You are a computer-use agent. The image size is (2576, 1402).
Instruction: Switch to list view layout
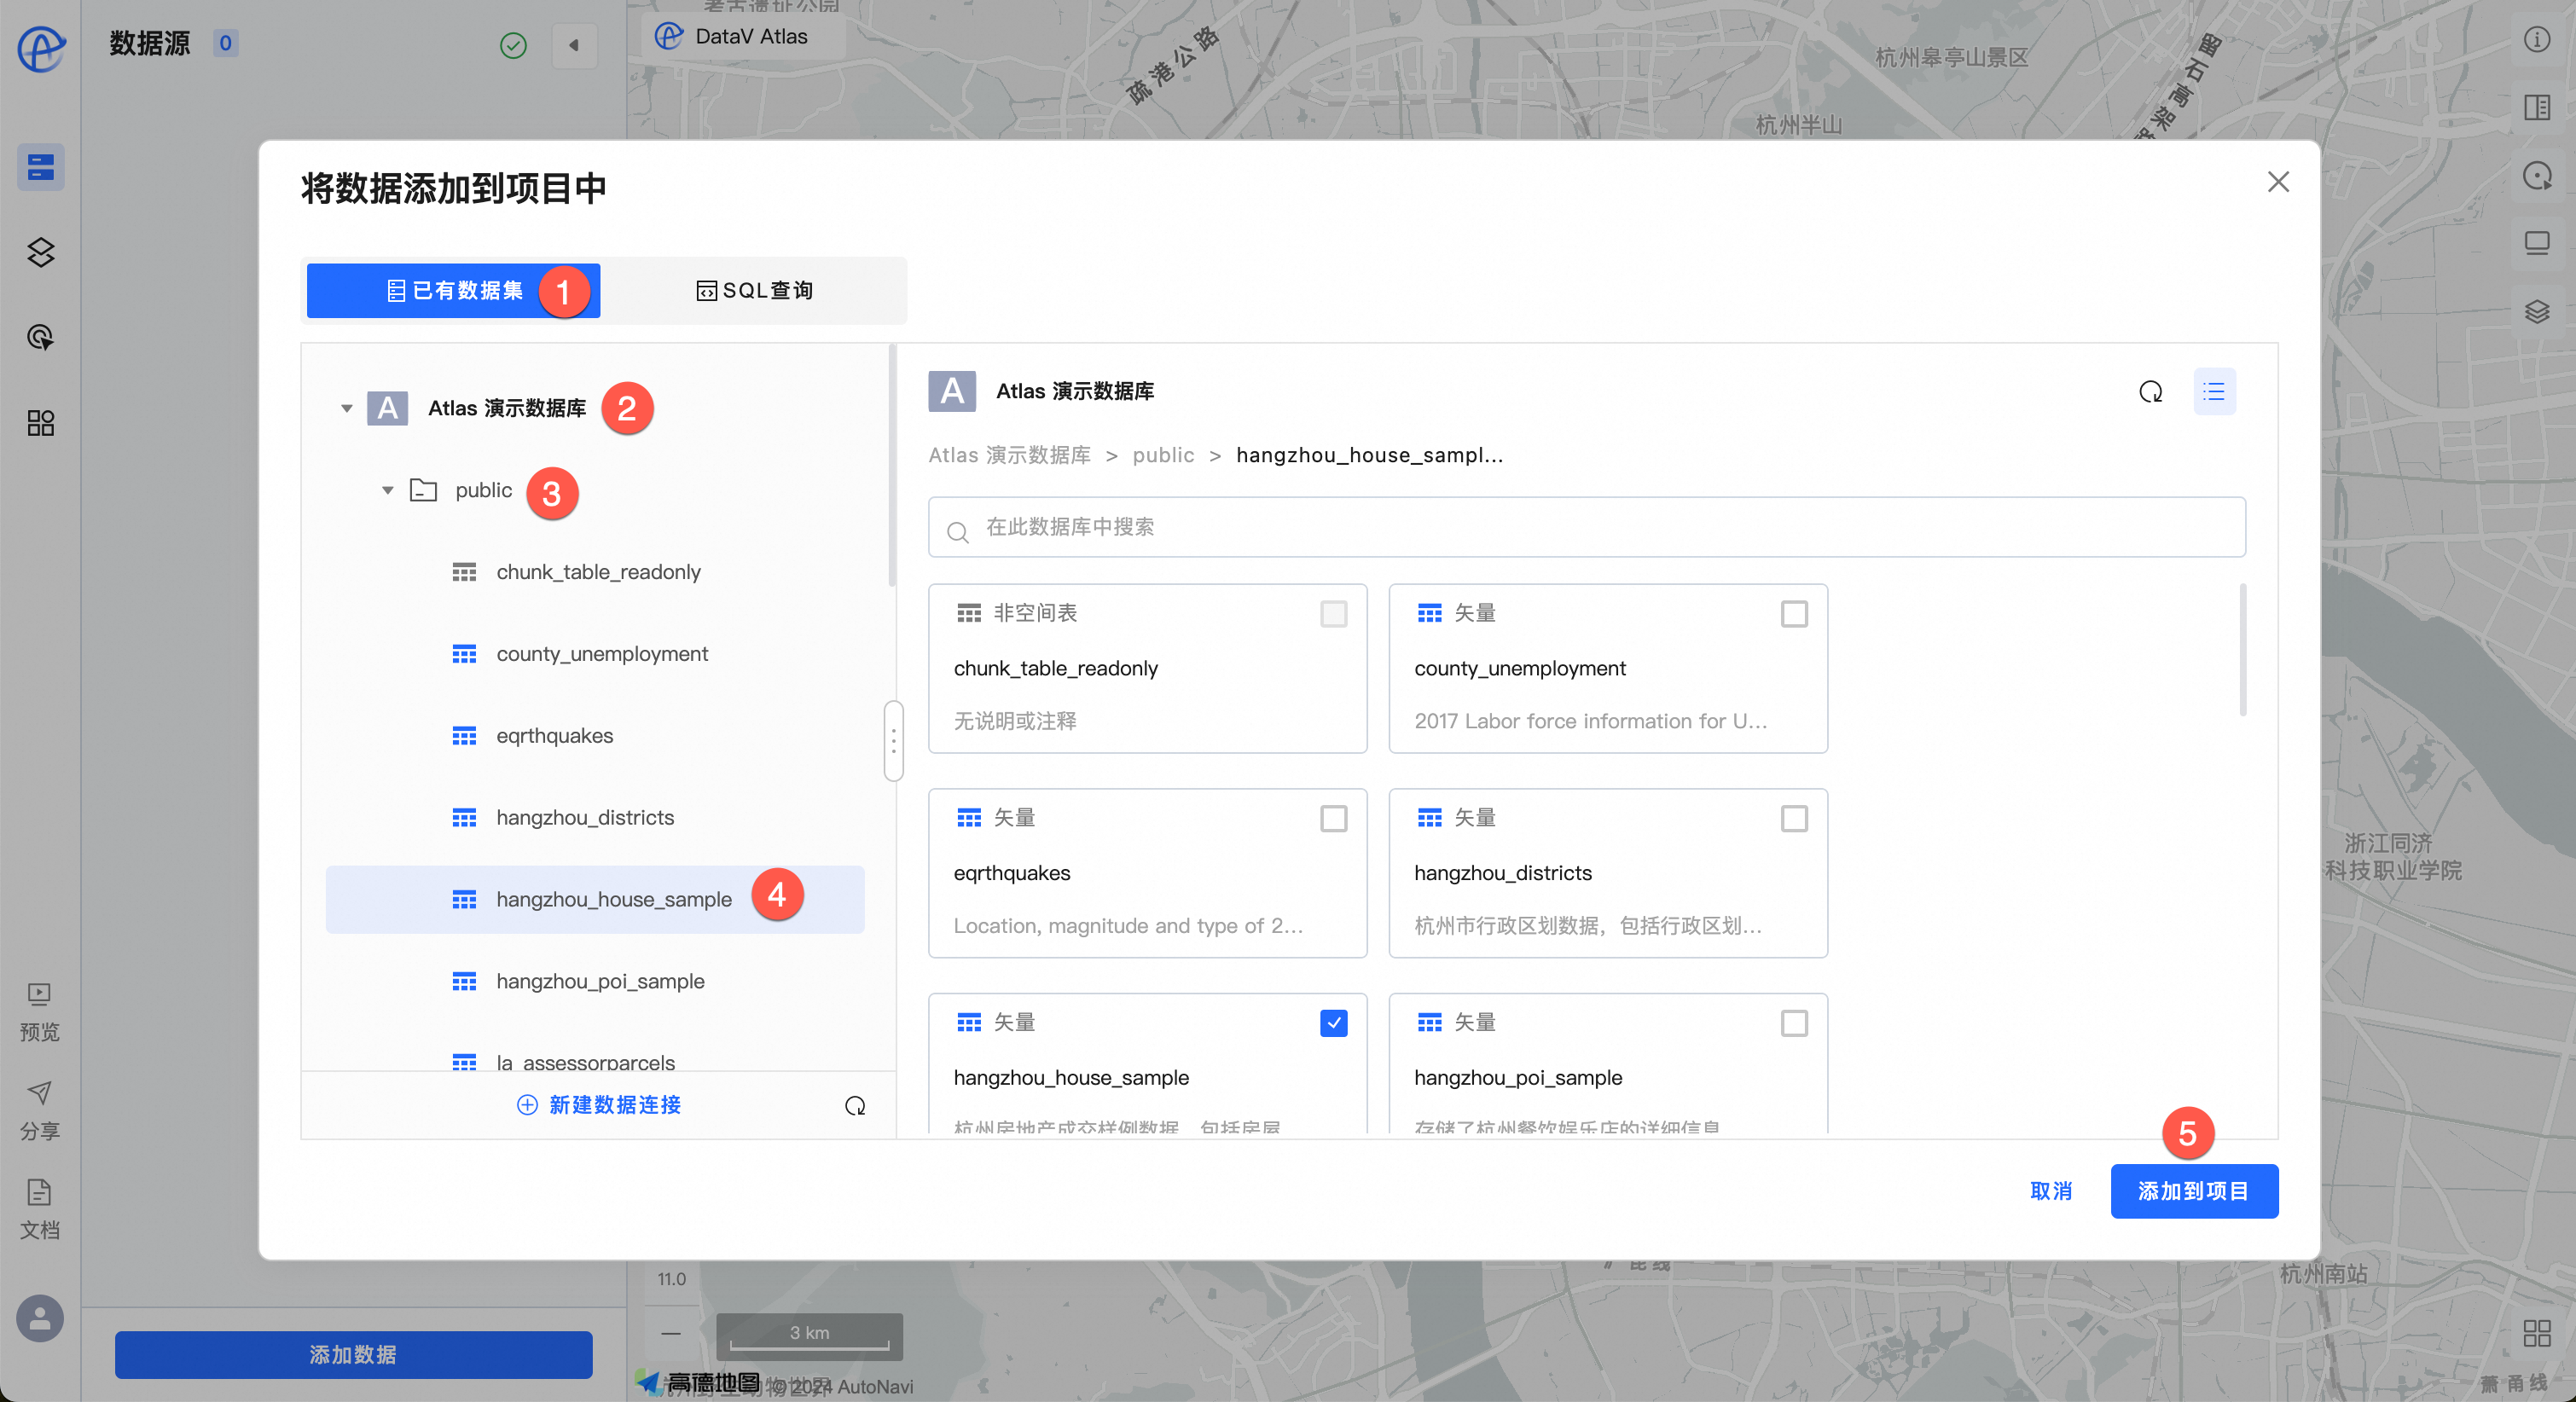click(2214, 392)
